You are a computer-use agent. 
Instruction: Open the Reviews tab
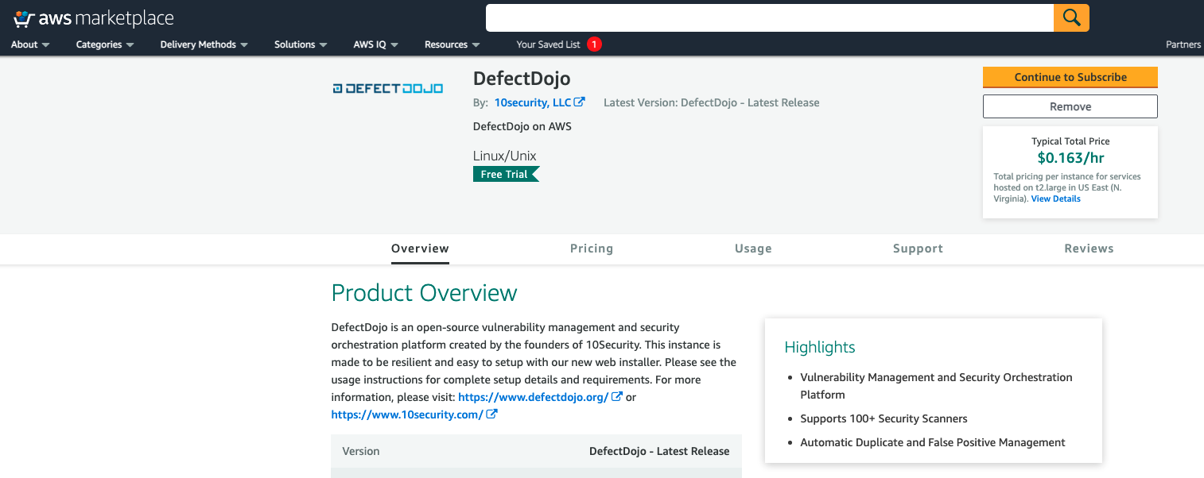click(x=1089, y=249)
